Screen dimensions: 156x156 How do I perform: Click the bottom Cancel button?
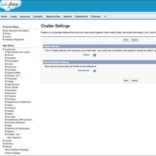135,80
